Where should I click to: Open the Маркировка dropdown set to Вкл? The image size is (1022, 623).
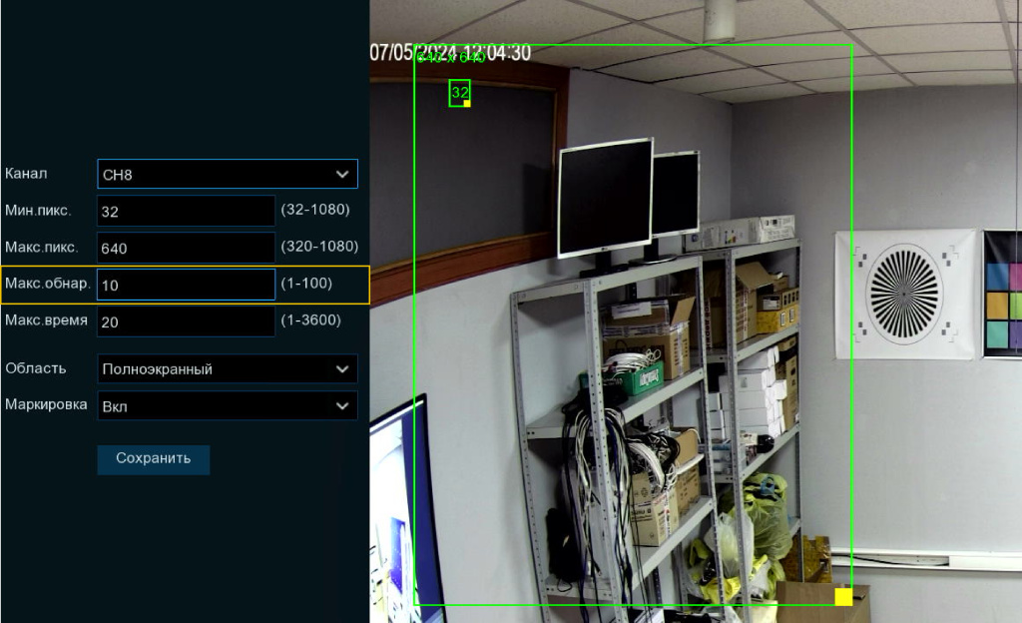click(x=227, y=405)
